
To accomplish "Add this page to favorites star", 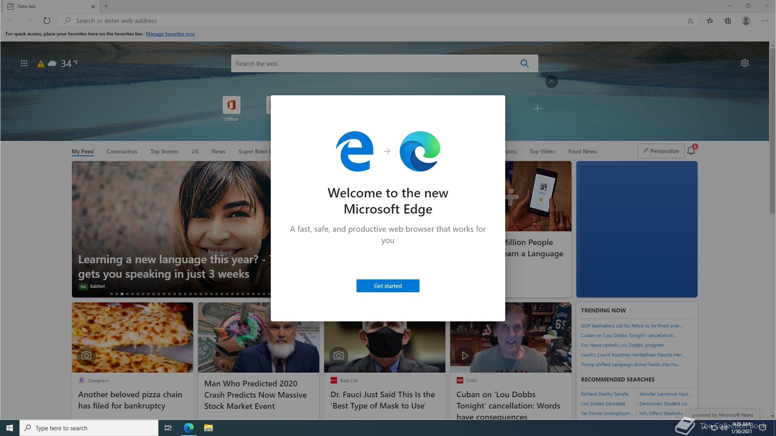I will [690, 21].
